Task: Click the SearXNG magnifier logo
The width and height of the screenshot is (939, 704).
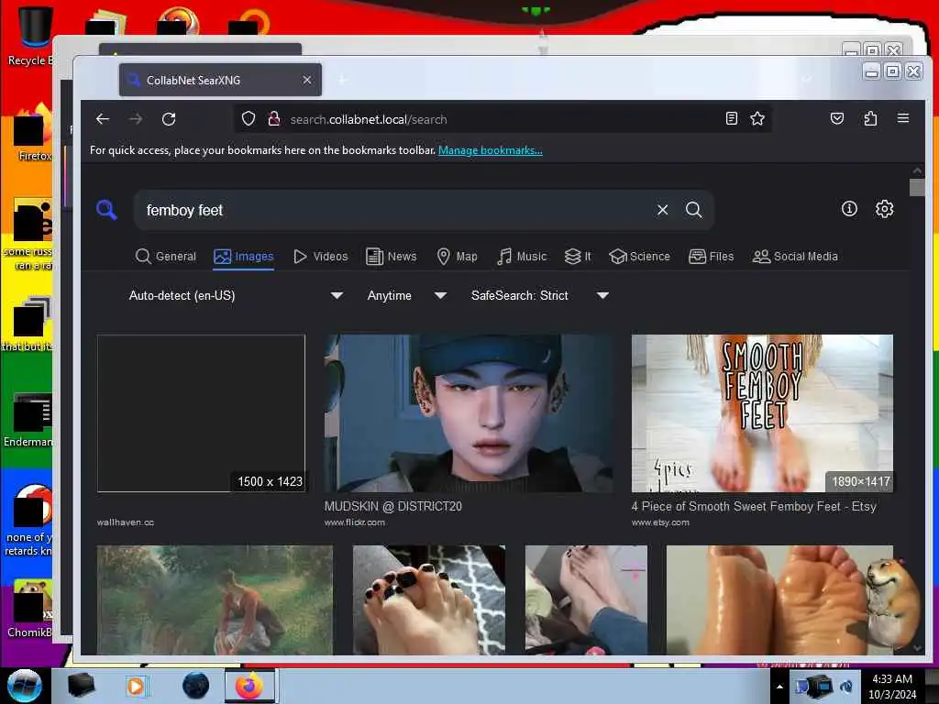Action: (106, 210)
